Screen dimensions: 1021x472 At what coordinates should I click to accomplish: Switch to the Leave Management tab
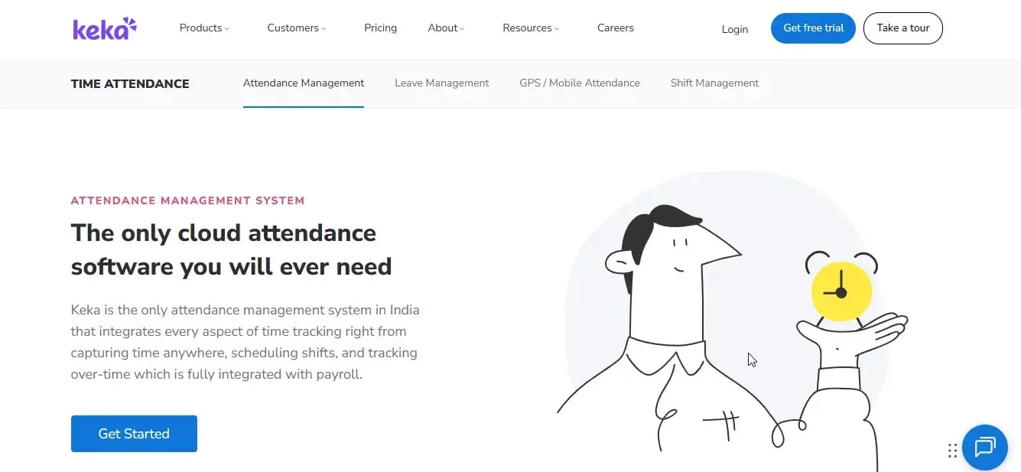441,83
